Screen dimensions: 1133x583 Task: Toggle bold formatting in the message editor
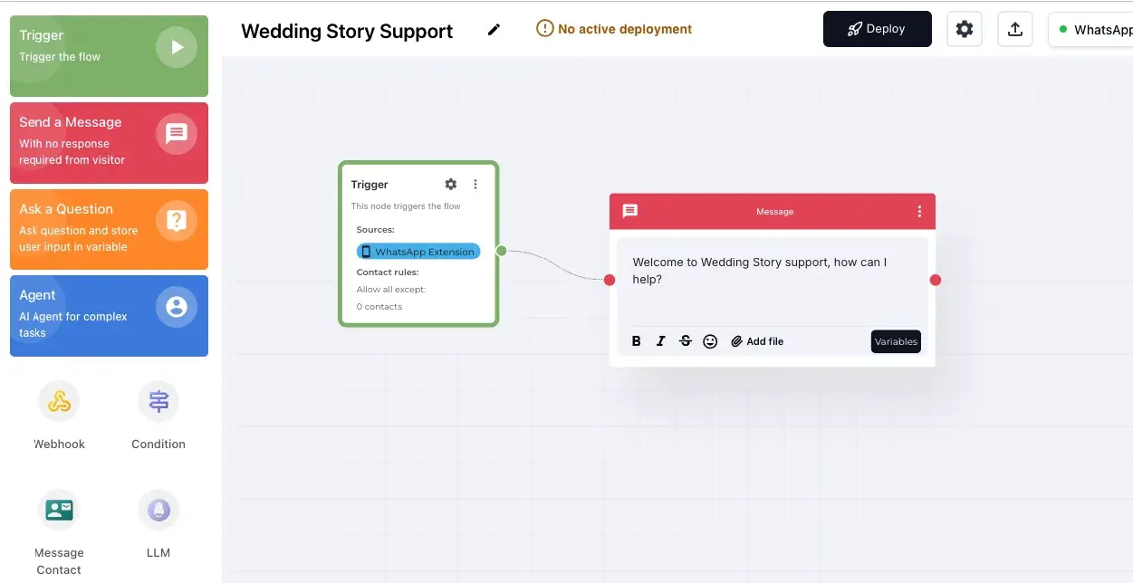click(x=636, y=341)
